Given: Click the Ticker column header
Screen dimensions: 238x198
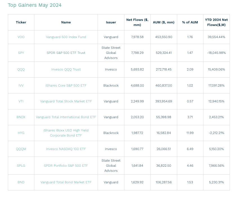Looking at the screenshot, I should coord(21,22).
